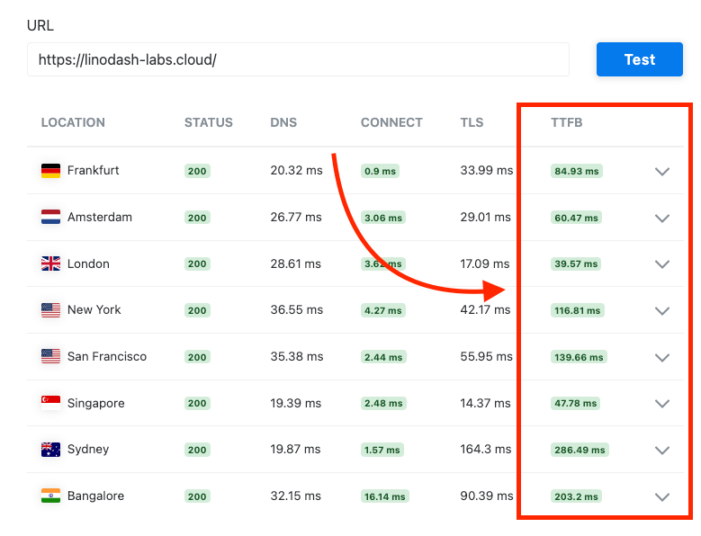The height and width of the screenshot is (536, 701).
Task: Click the 139.66 ms TTFB badge
Action: click(579, 357)
